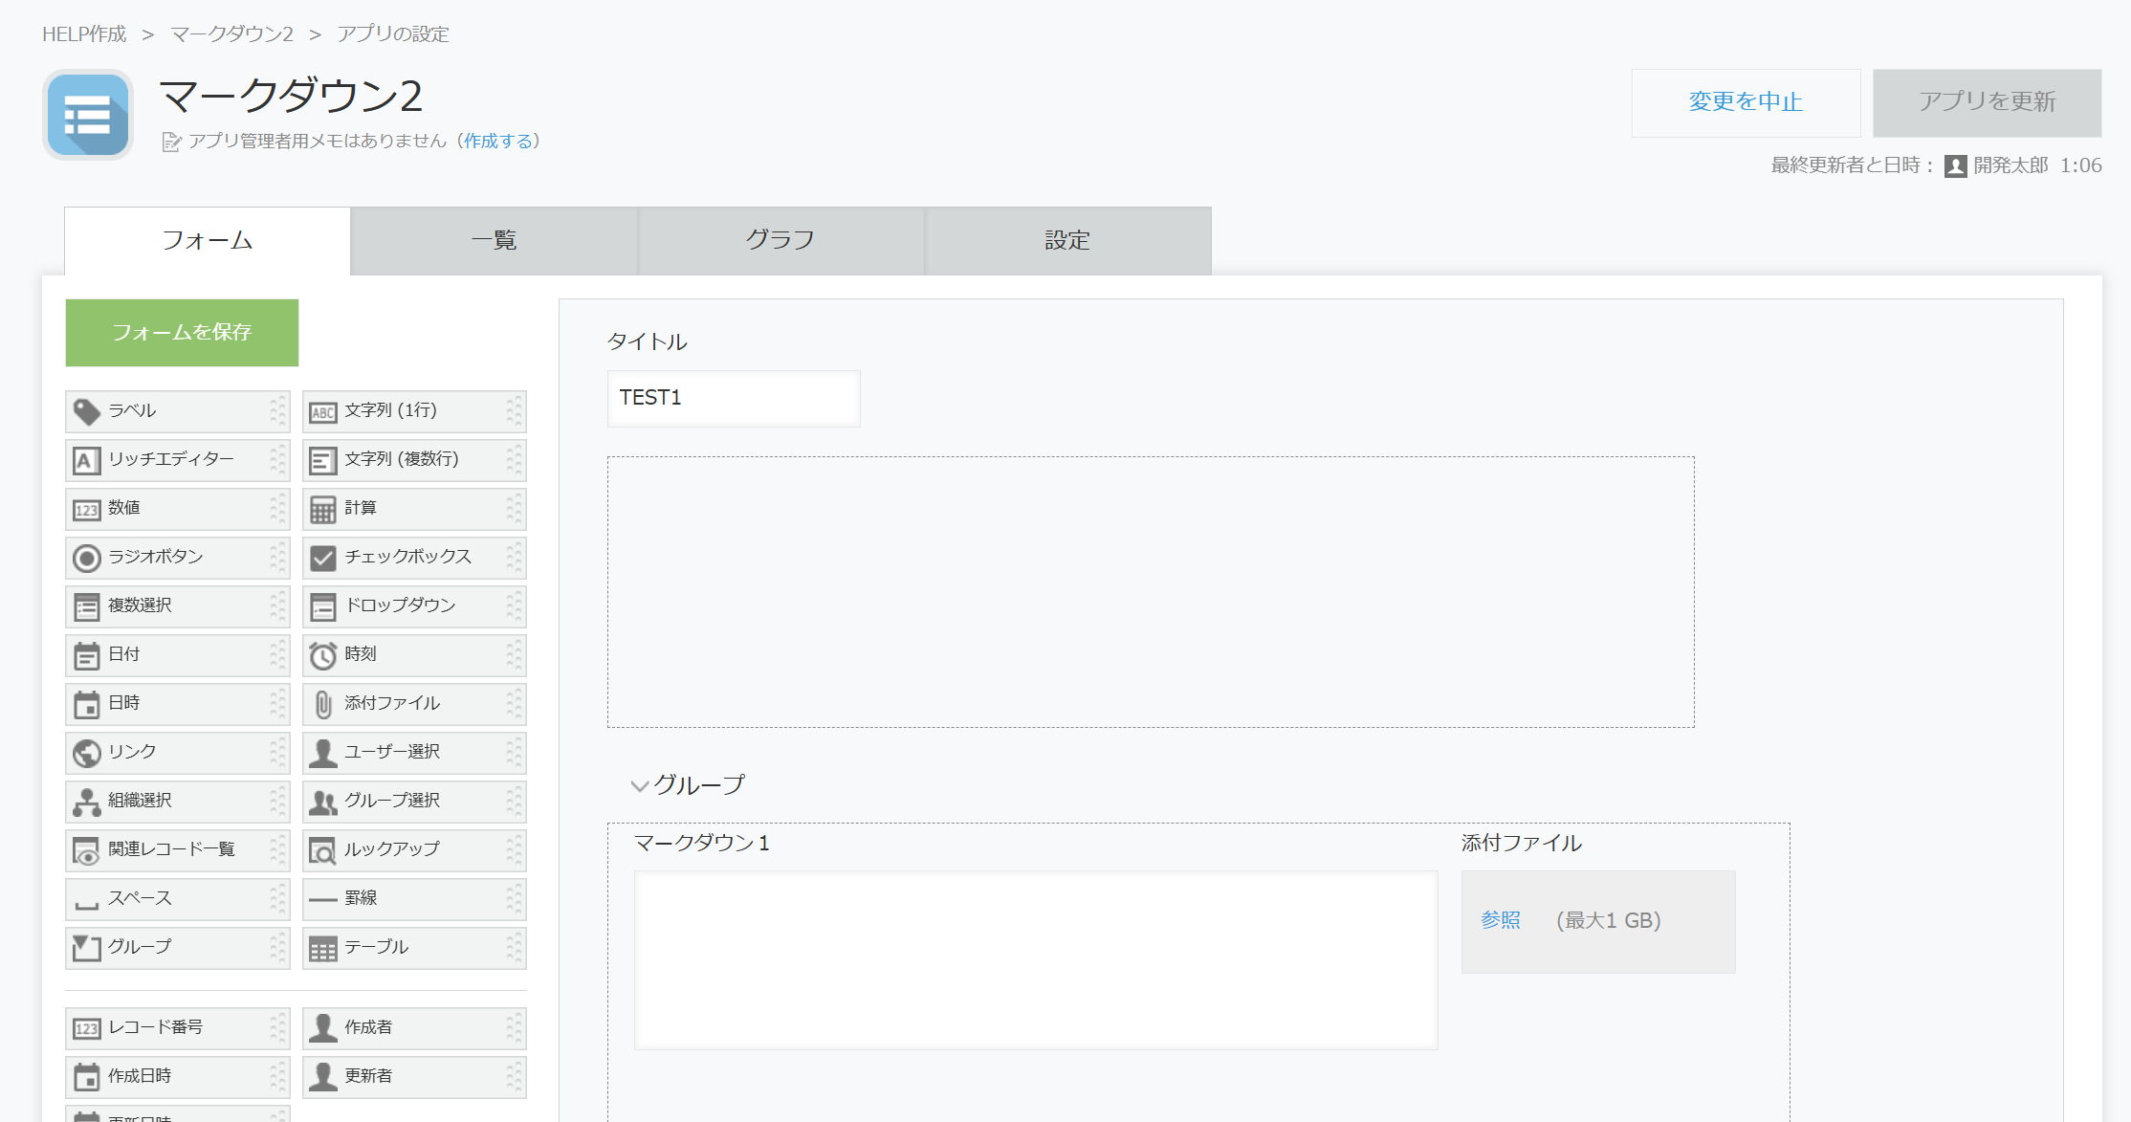Click the 参照 file browse link

[1500, 920]
